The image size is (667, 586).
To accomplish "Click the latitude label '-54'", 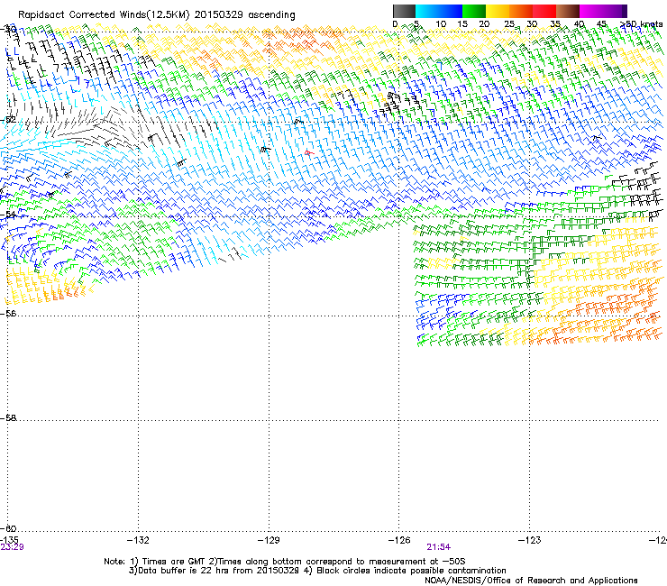I will pyautogui.click(x=8, y=215).
